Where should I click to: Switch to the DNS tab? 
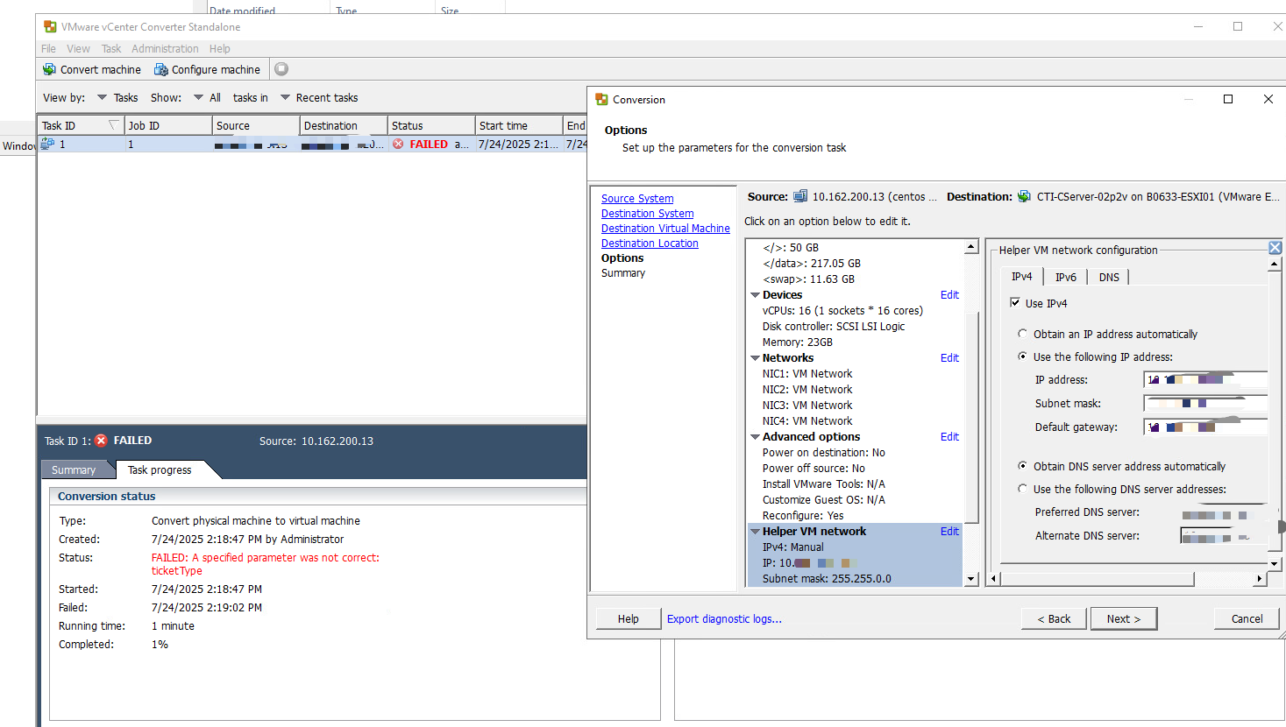(x=1109, y=277)
